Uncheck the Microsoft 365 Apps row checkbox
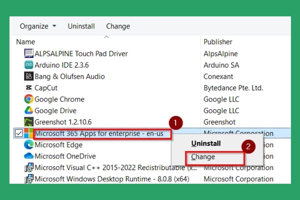300x200 pixels. pos(19,133)
